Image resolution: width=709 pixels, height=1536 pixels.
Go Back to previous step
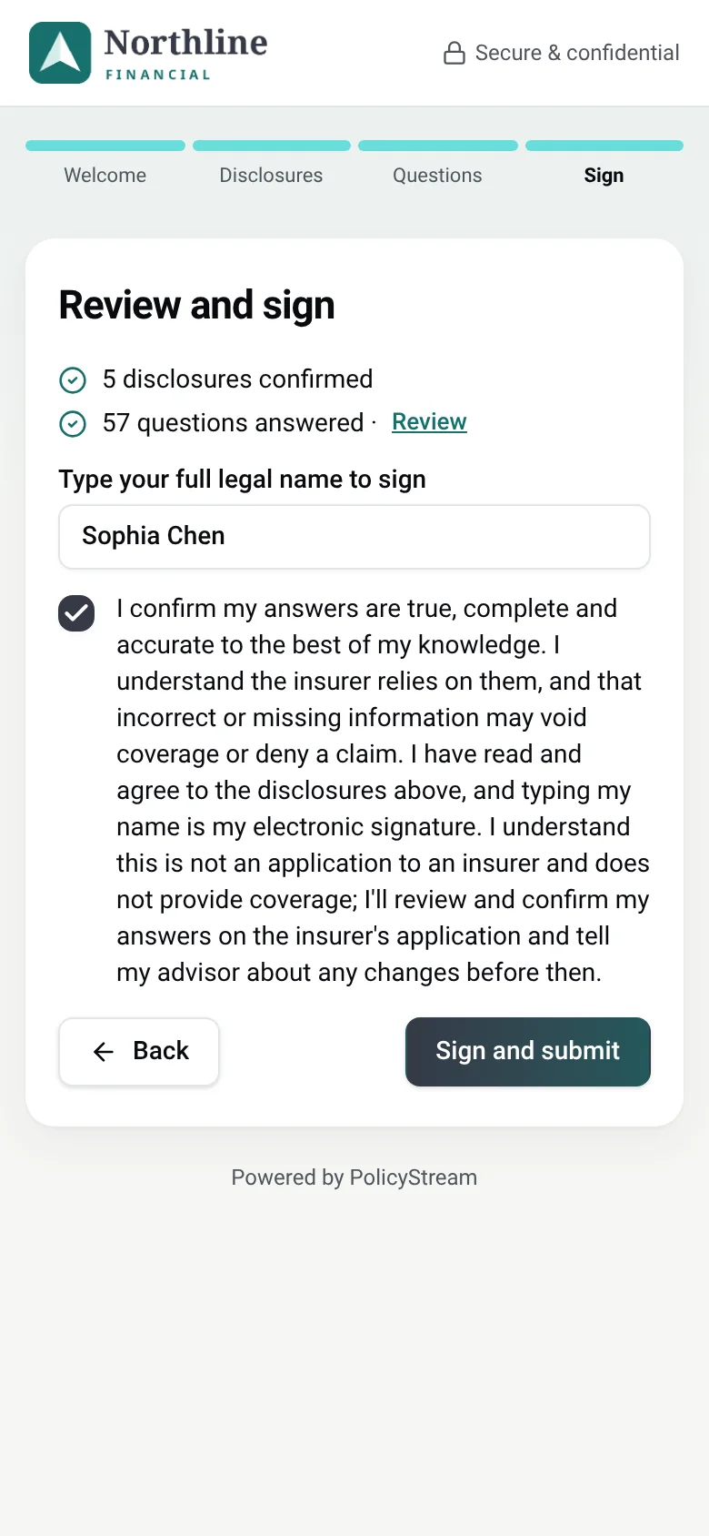pos(139,1052)
